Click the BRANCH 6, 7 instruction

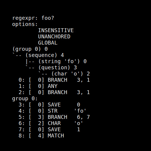(54, 117)
